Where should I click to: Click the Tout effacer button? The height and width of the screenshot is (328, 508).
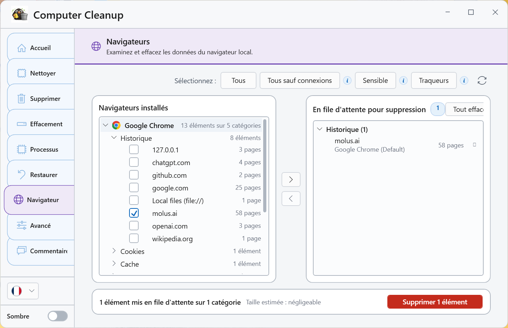[x=465, y=109]
